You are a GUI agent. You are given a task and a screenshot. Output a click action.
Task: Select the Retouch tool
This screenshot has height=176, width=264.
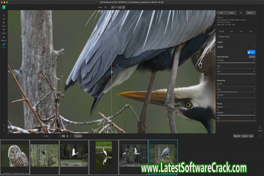click(x=4, y=38)
